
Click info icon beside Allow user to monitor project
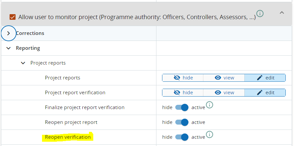point(260,14)
